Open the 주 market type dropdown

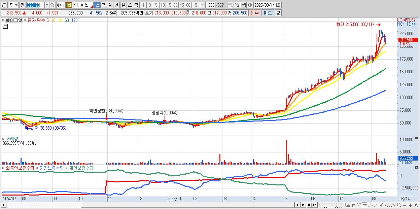coord(15,5)
